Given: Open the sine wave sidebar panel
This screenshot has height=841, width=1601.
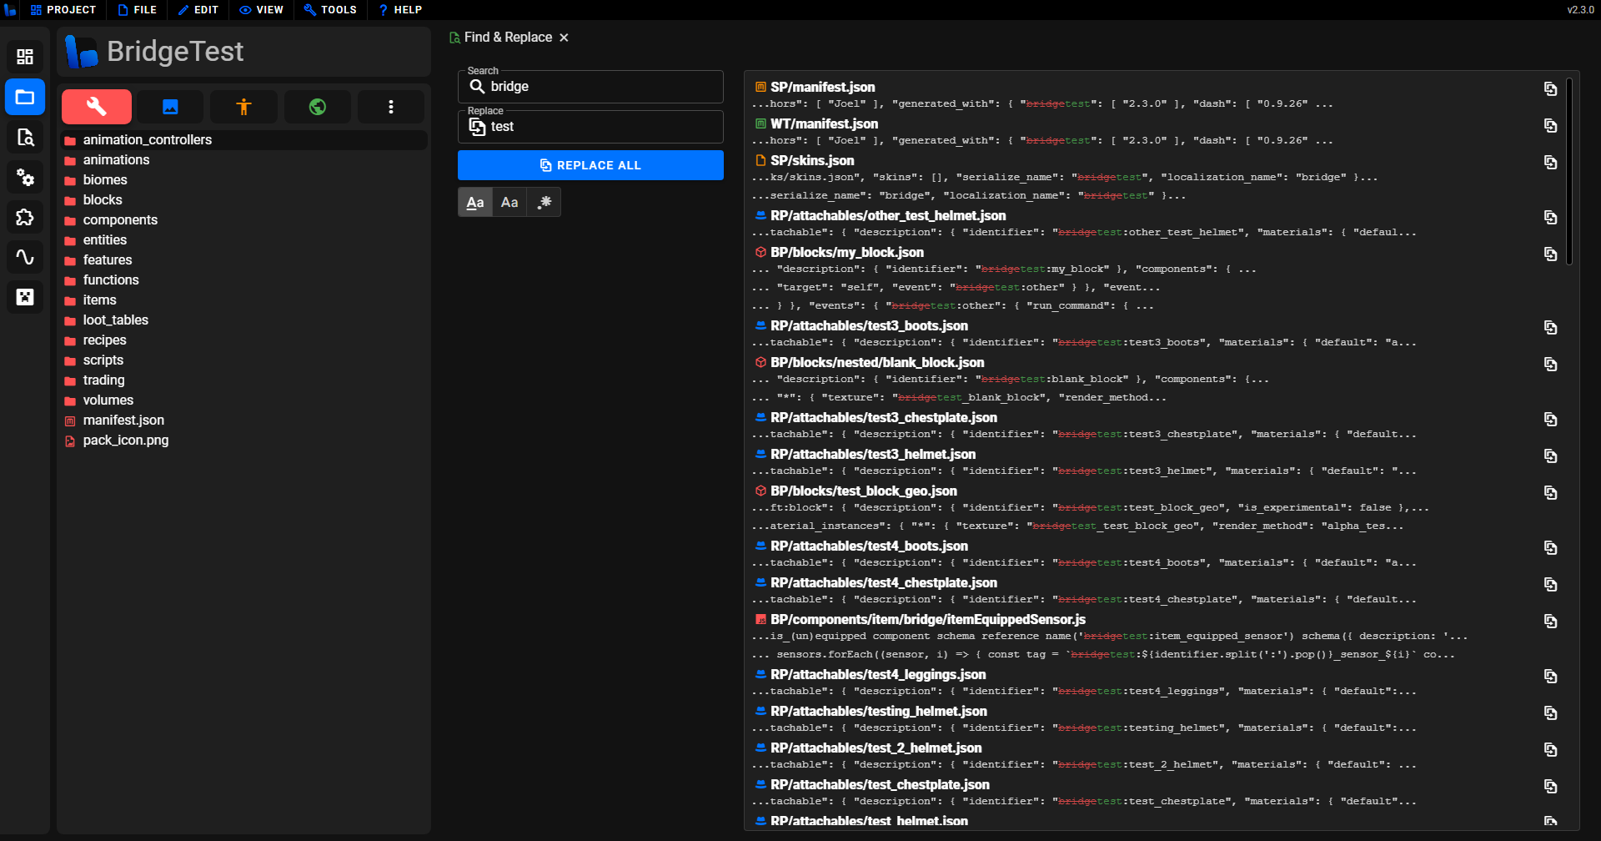Looking at the screenshot, I should click(x=25, y=257).
